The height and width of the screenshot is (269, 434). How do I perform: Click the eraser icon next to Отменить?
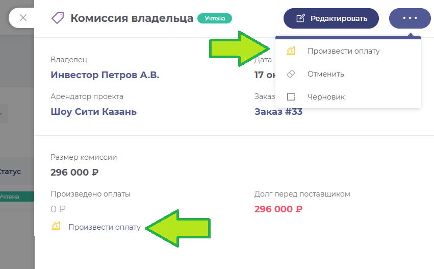tap(291, 74)
